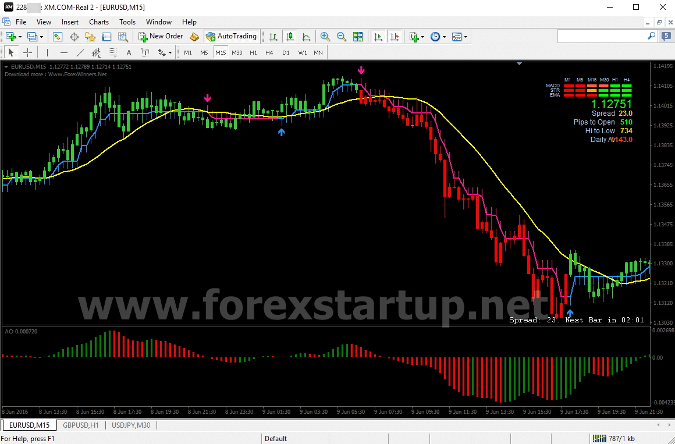
Task: Open the Templates dropdown arrow
Action: point(466,37)
